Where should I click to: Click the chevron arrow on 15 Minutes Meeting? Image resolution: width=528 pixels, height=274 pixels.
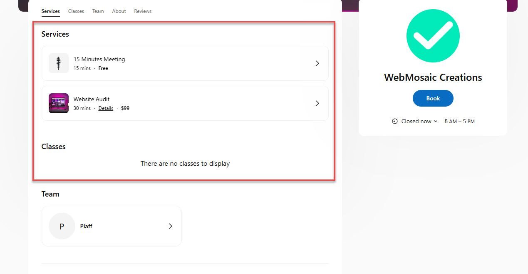317,63
